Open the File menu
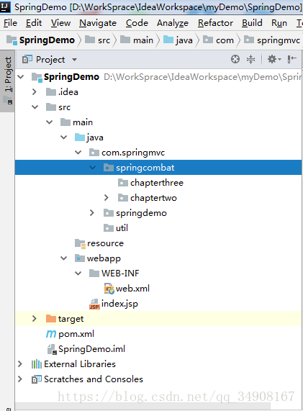This screenshot has width=303, height=411. 10,23
